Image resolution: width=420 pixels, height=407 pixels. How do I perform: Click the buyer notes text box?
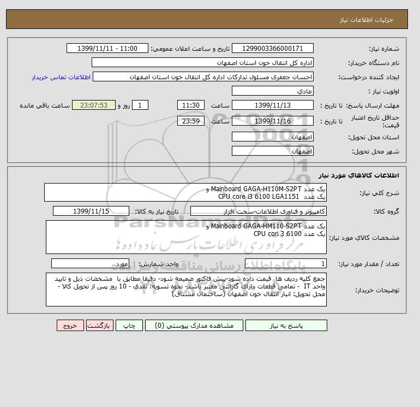186,290
